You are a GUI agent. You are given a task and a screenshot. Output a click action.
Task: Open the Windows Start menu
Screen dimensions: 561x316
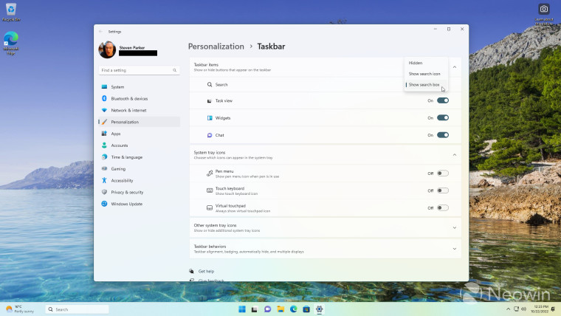coord(242,309)
